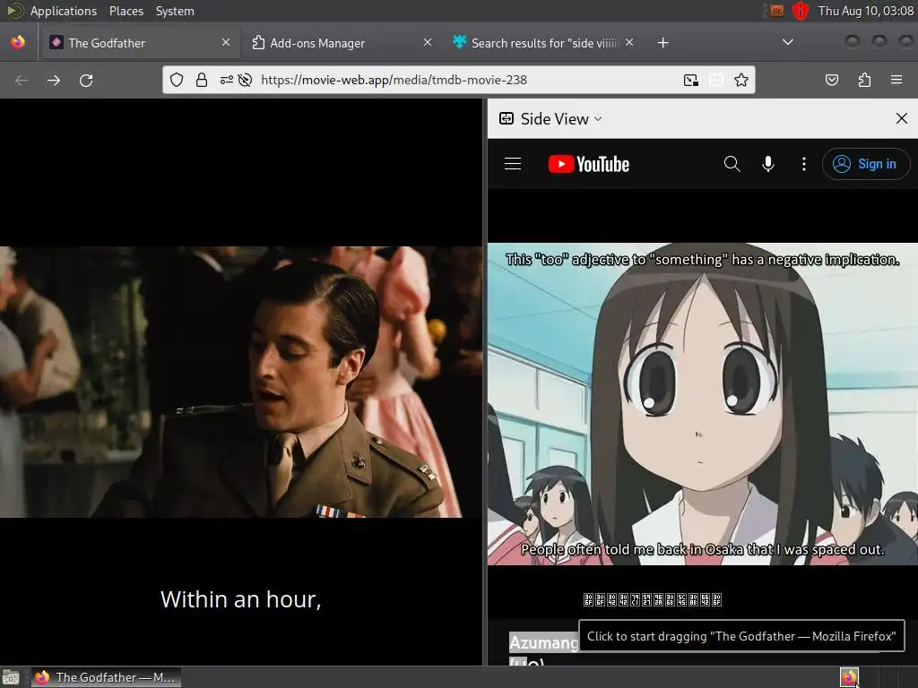Focus the movie-web.app URL field
Screen dimensions: 918x688
(x=394, y=80)
